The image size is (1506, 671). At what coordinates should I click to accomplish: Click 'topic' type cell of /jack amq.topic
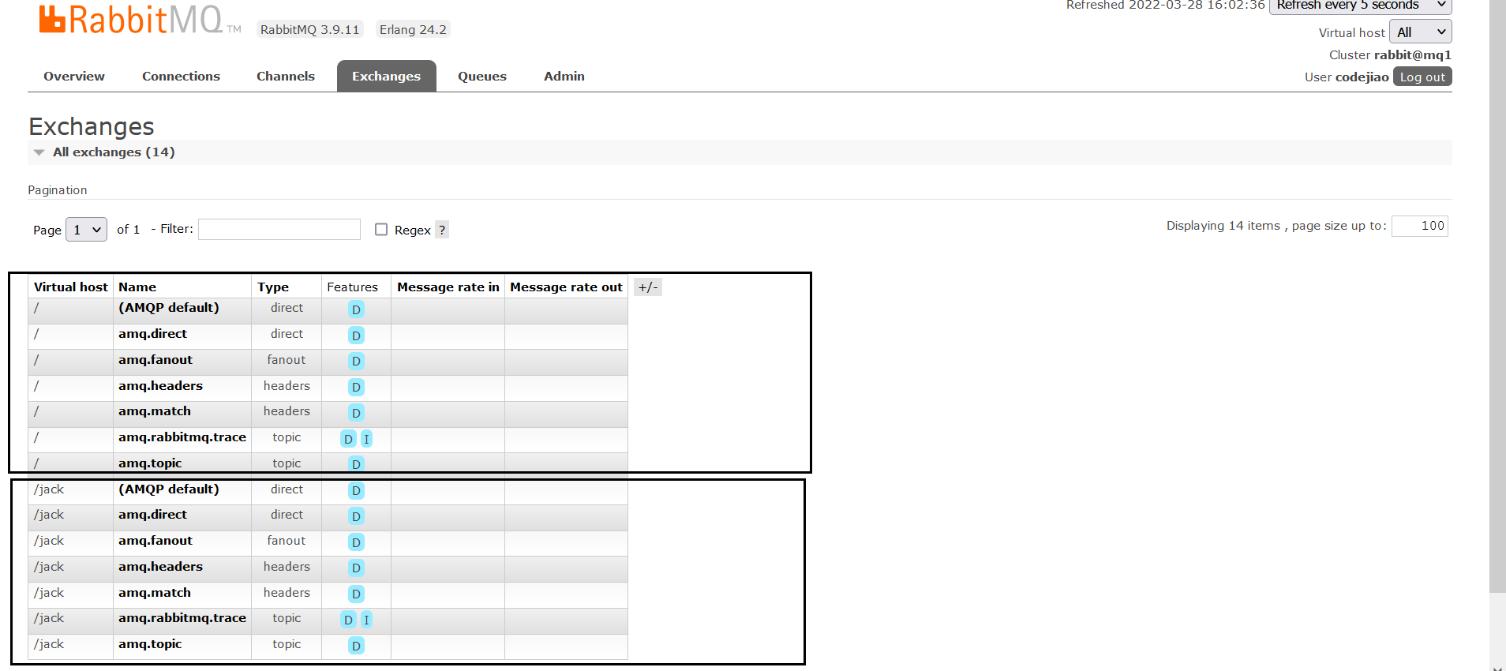[x=287, y=644]
